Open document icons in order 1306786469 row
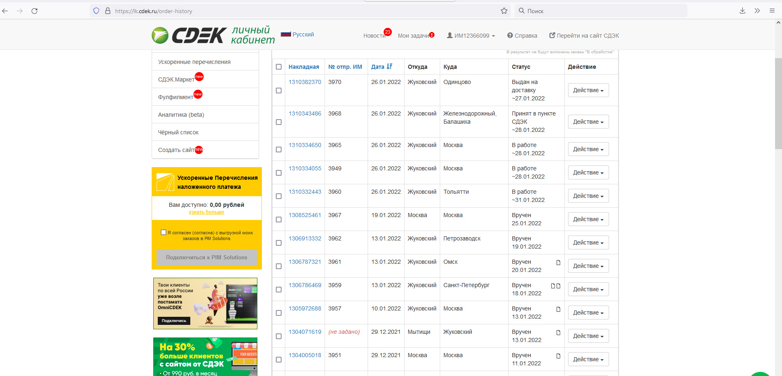Viewport: 782px width, 376px height. click(555, 286)
